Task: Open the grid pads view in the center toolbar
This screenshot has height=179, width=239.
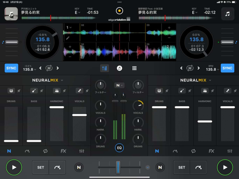Action: coord(134,68)
